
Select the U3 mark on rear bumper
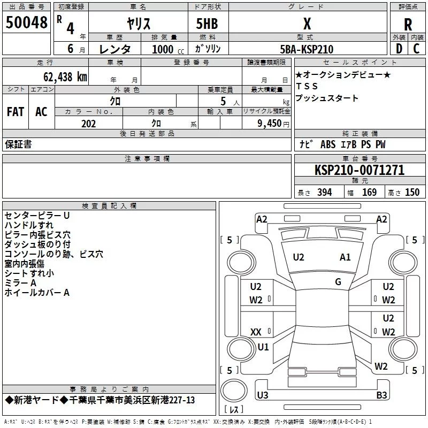263,395
